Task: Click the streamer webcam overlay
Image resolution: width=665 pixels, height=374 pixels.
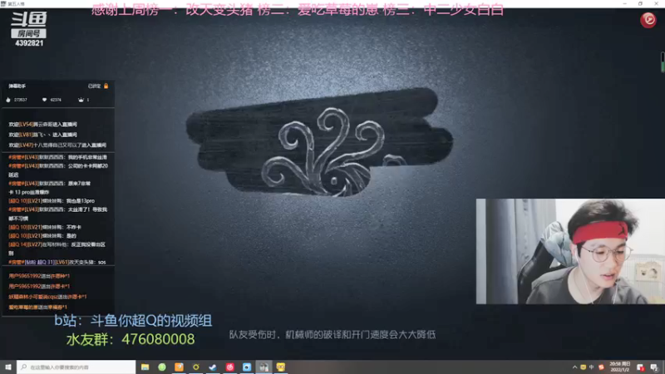Action: [x=570, y=251]
